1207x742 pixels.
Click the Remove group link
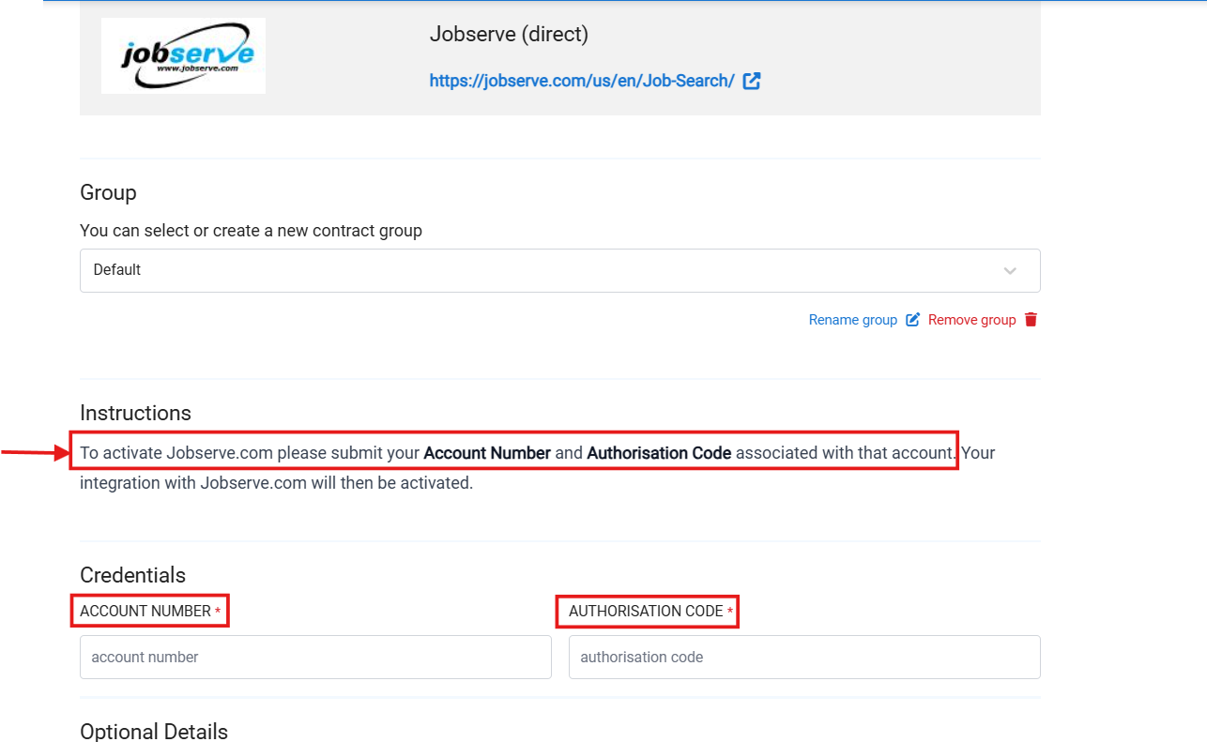coord(971,320)
